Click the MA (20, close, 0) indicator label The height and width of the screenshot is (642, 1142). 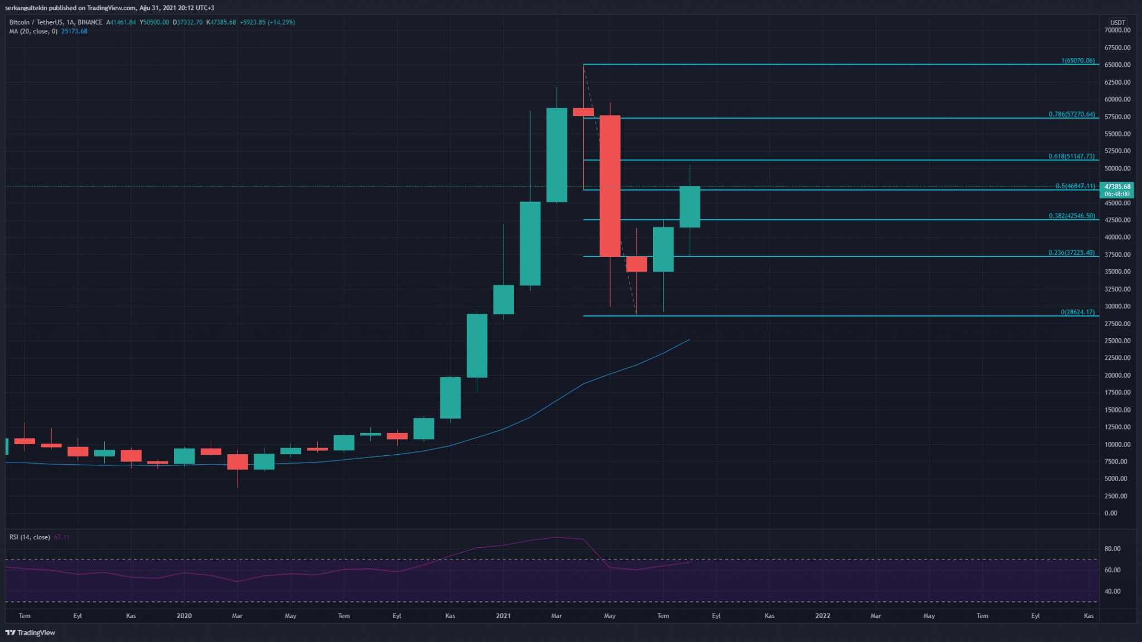tap(33, 31)
